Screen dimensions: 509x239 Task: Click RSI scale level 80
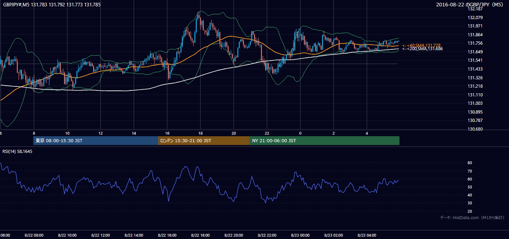click(x=470, y=163)
